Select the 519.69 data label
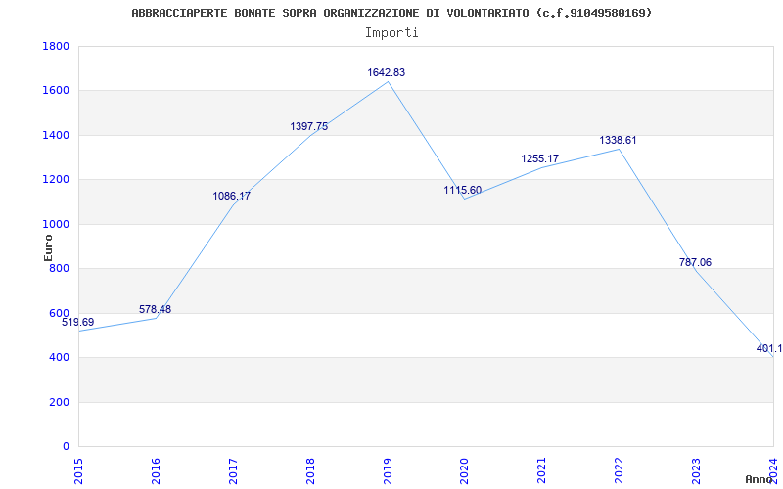783x489 pixels. [78, 323]
